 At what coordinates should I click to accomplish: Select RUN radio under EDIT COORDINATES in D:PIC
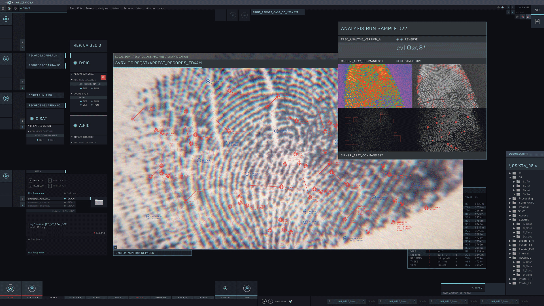pos(92,88)
